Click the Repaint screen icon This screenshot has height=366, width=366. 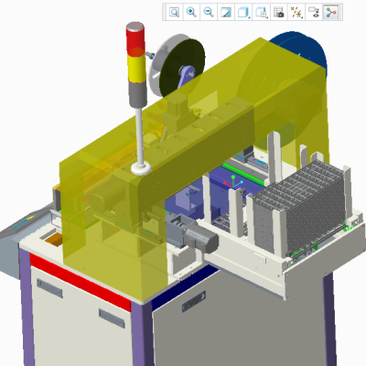226,12
